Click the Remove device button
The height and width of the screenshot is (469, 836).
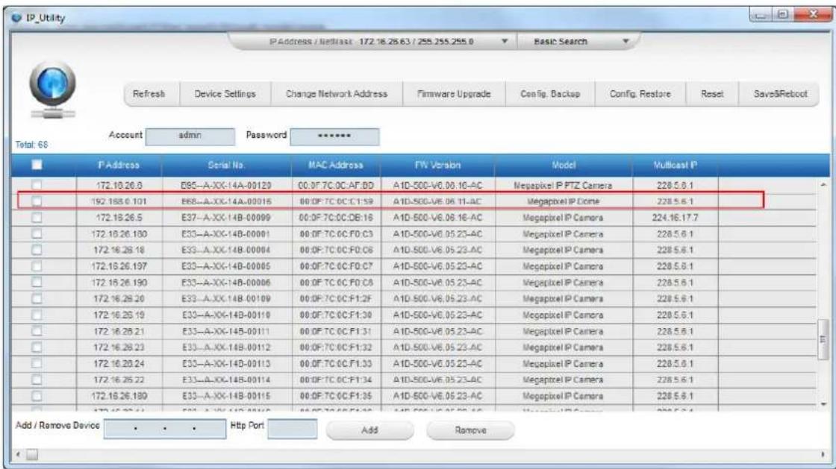pyautogui.click(x=470, y=430)
